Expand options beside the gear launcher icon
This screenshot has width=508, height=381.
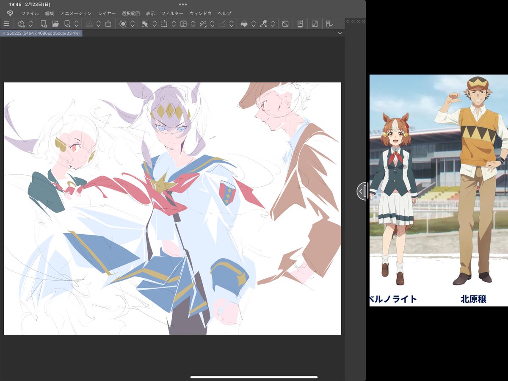click(30, 24)
